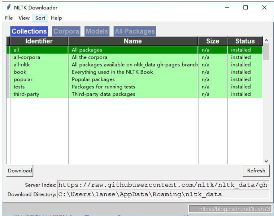274x216 pixels.
Task: Maximize the NLTK Downloader window
Action: 245,8
